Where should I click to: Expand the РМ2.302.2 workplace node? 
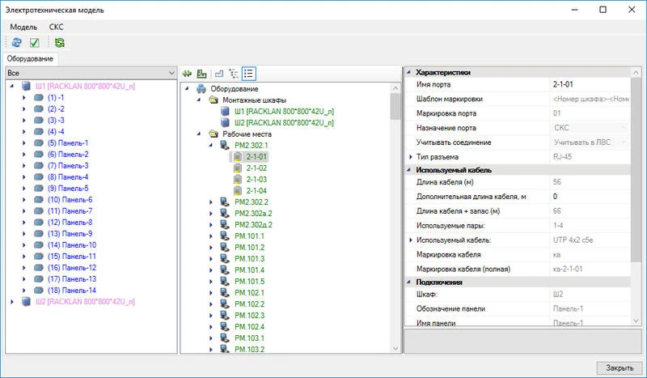(x=212, y=202)
